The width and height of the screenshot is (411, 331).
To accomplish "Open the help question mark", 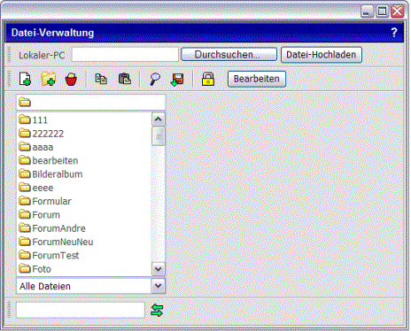I will 394,32.
